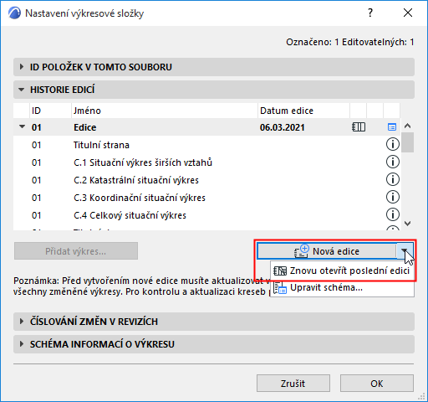Confirm with the OK button
This screenshot has height=402, width=428.
tap(377, 384)
